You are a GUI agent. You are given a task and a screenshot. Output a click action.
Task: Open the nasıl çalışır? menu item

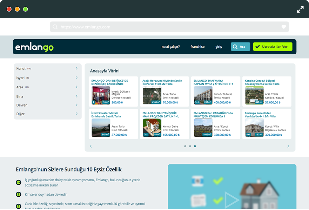(171, 47)
